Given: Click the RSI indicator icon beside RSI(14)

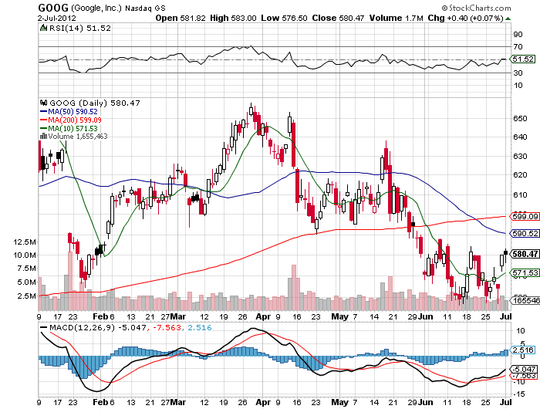Looking at the screenshot, I should (43, 28).
